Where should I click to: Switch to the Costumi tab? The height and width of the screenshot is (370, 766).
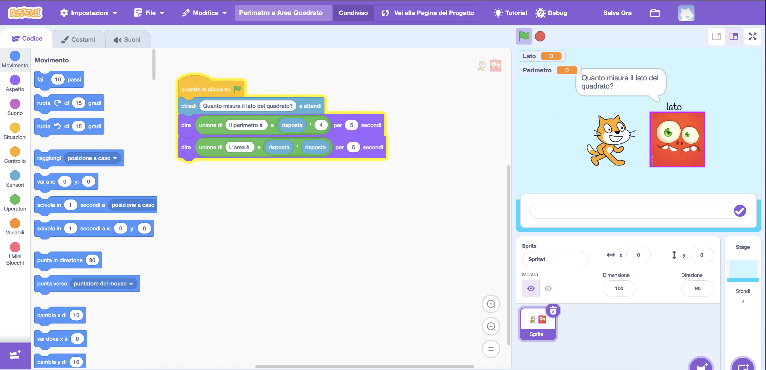tap(78, 39)
